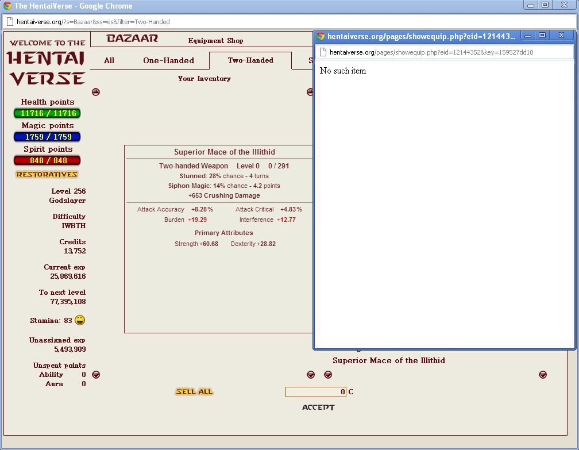Open the Restoratives button
Screen dimensions: 579x450
click(x=47, y=174)
